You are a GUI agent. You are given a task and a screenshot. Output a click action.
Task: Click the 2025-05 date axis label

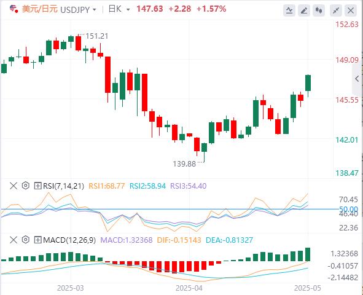[308, 288]
